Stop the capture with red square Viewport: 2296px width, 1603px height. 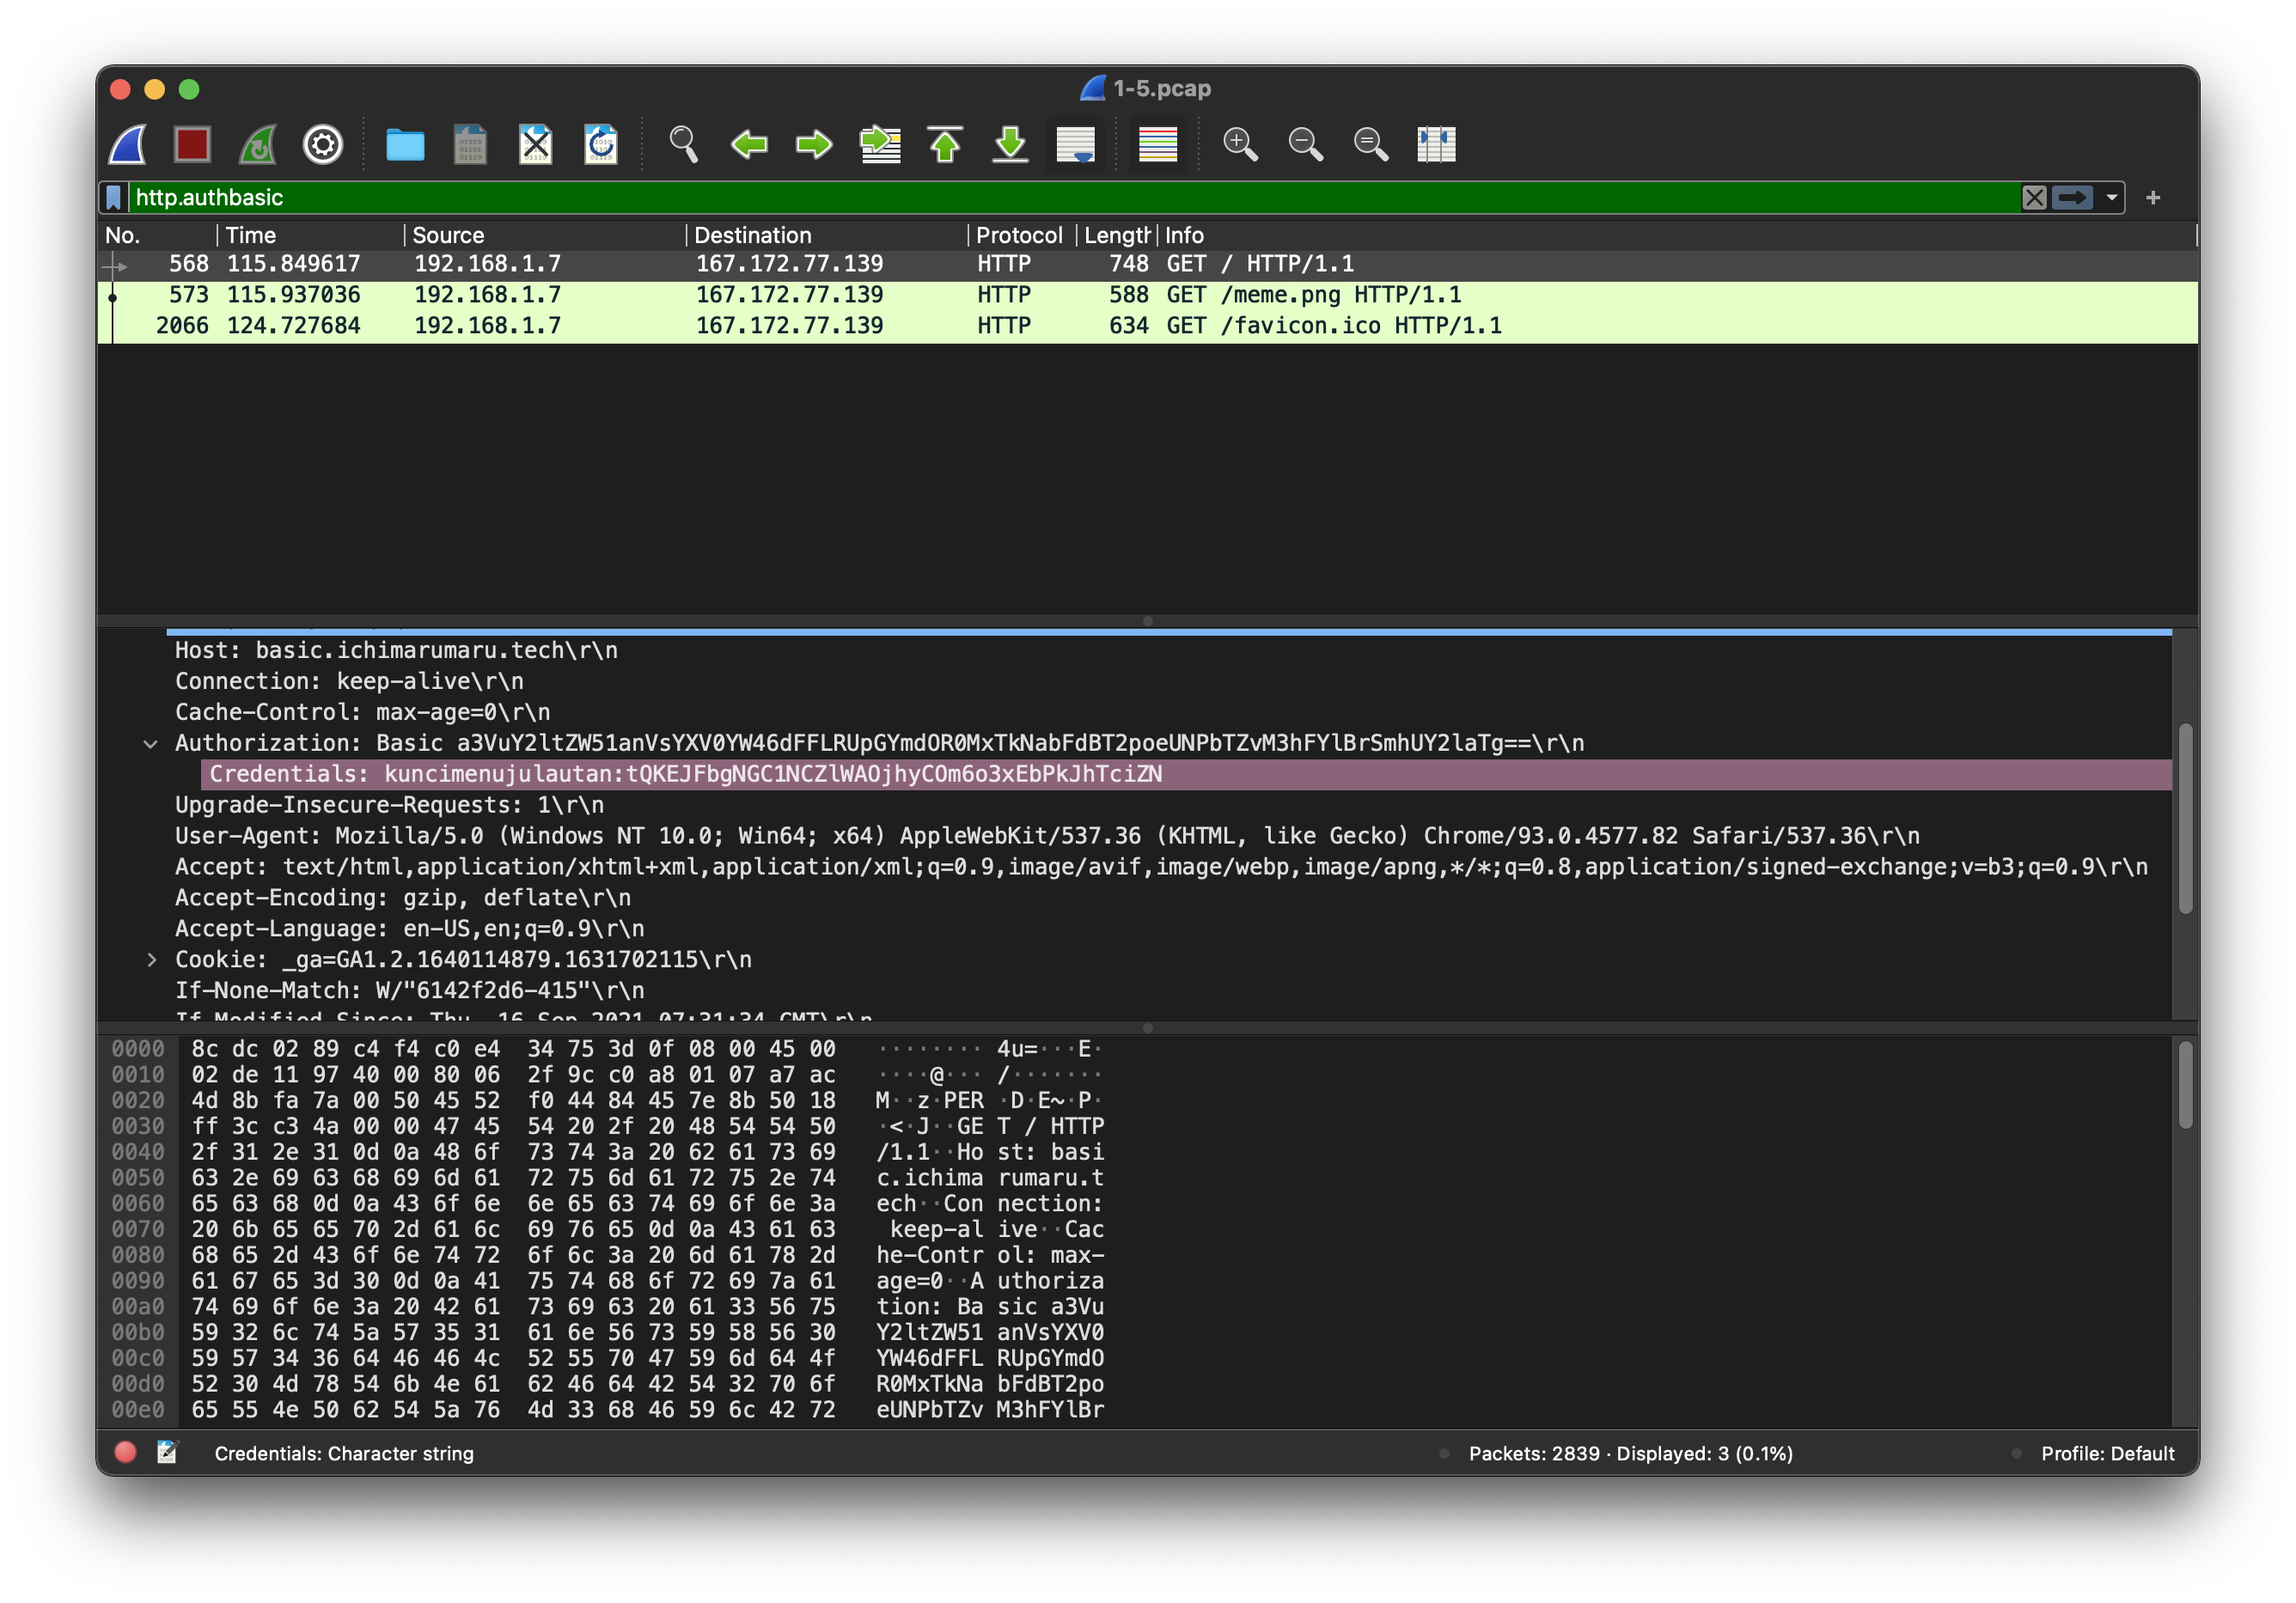(192, 144)
